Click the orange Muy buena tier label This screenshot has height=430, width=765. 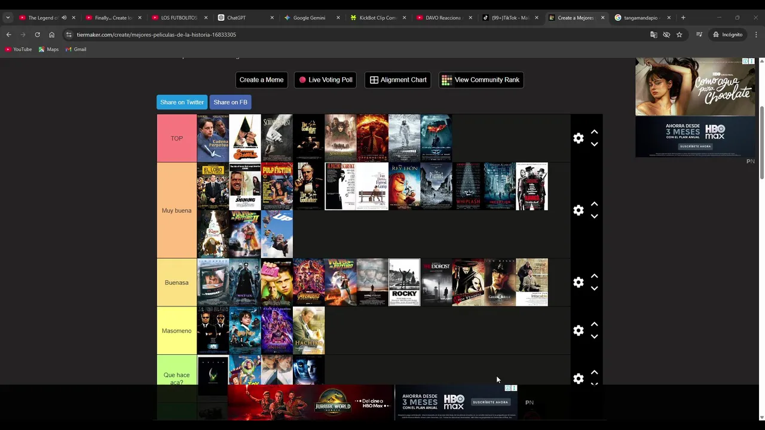point(177,210)
